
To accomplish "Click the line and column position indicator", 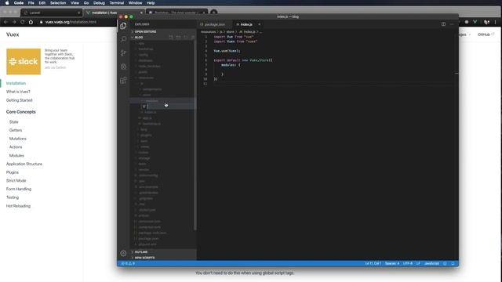I will point(373,264).
